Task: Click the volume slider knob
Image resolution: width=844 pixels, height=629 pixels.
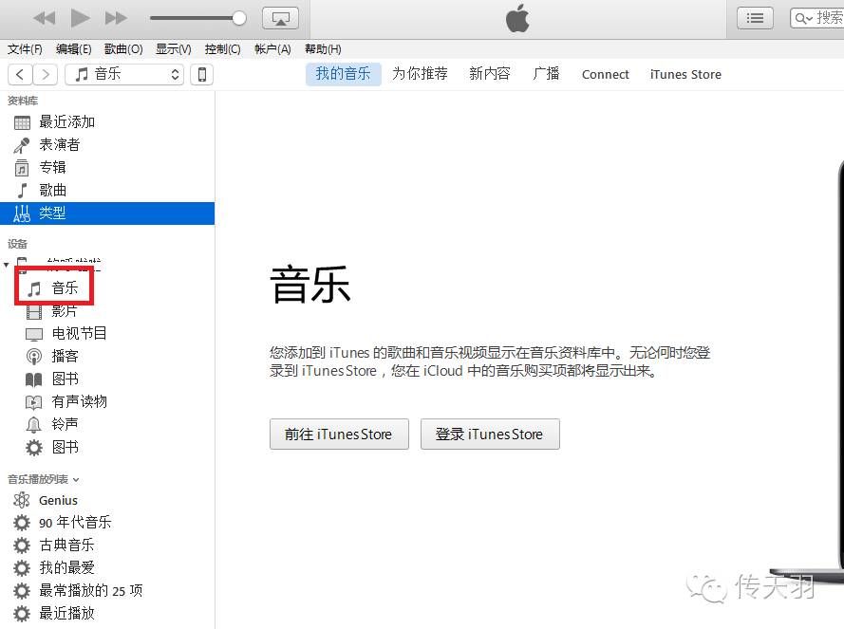Action: [239, 18]
